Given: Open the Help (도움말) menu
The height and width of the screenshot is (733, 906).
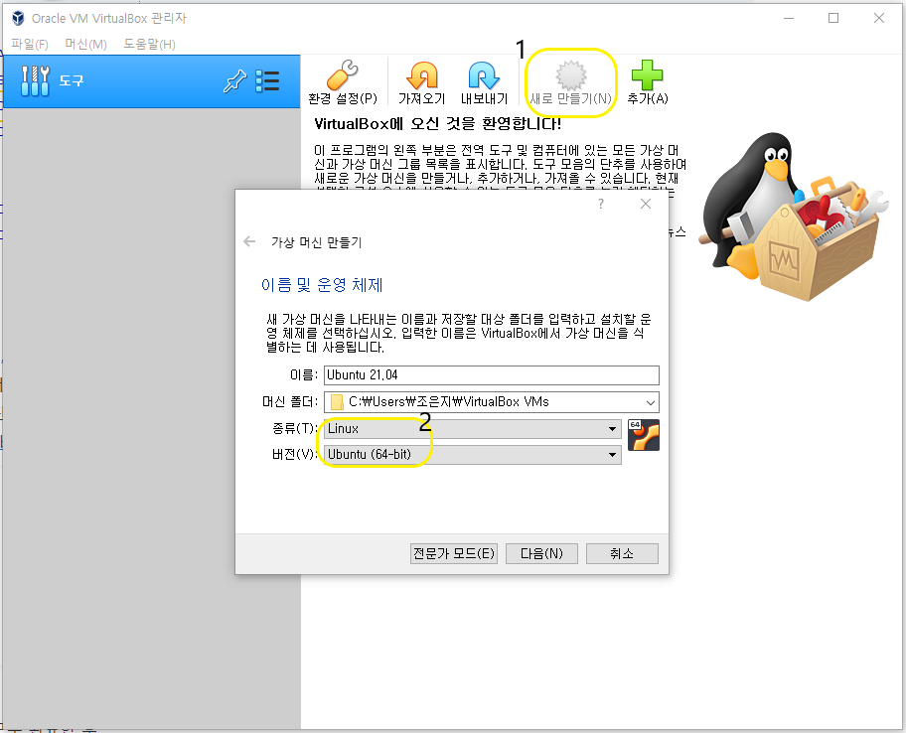Looking at the screenshot, I should click(150, 44).
